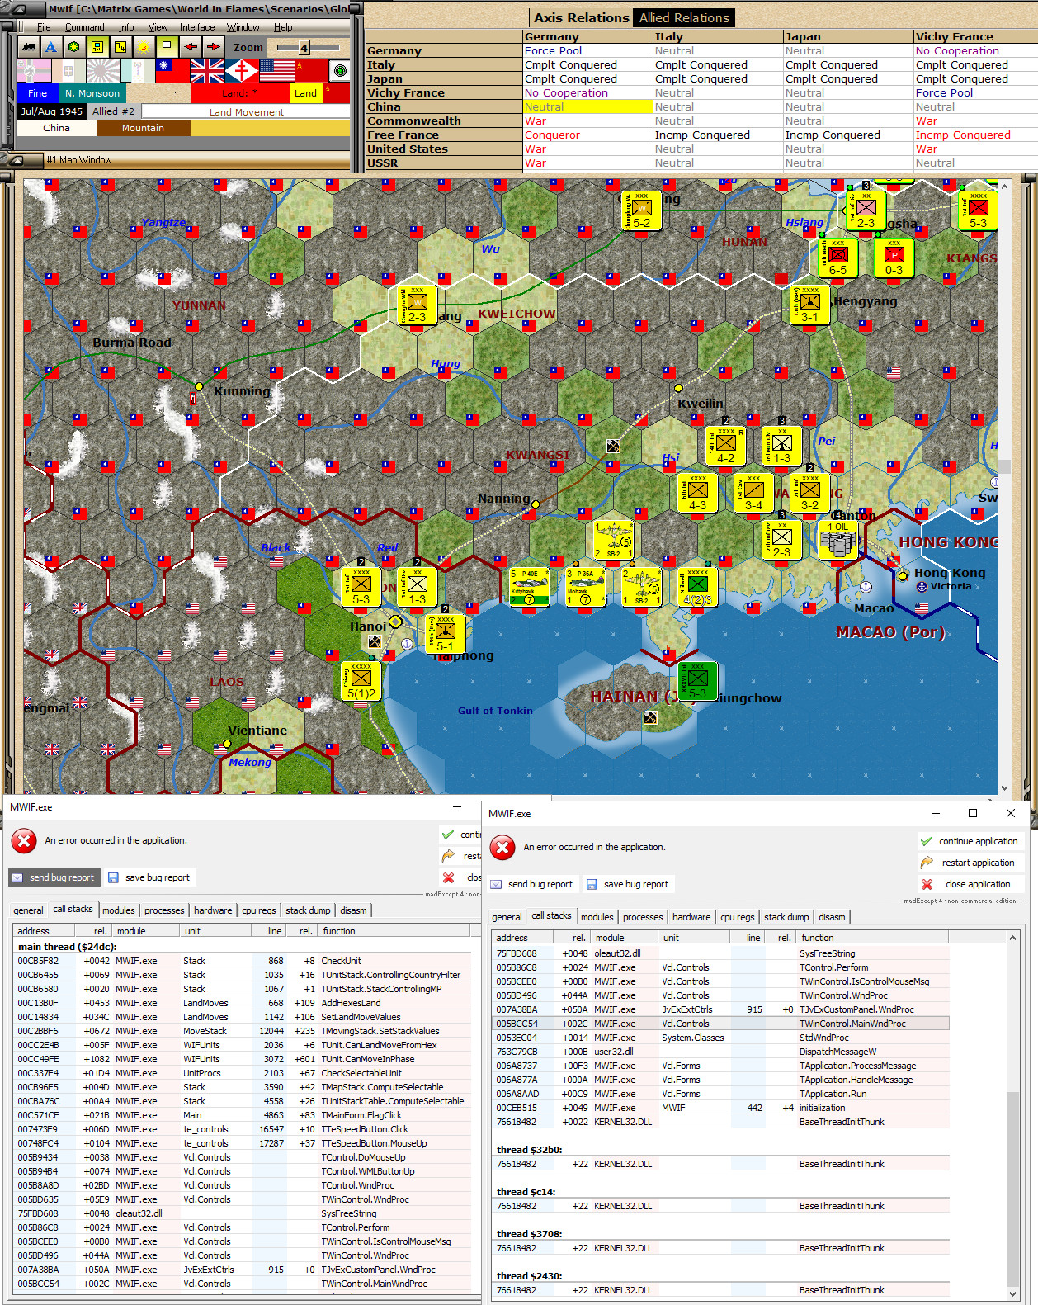Click the blue Fine weather indicator
1038x1305 pixels.
coord(37,93)
